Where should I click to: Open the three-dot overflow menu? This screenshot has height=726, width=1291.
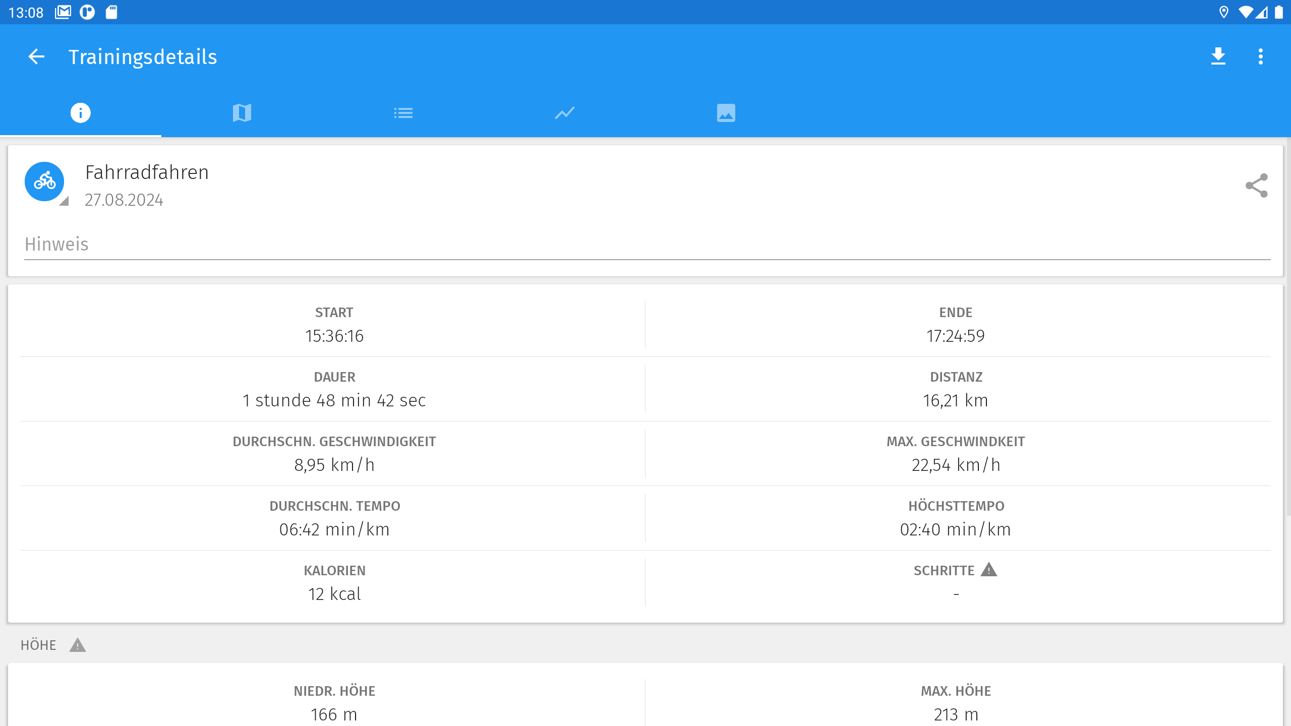pyautogui.click(x=1261, y=56)
